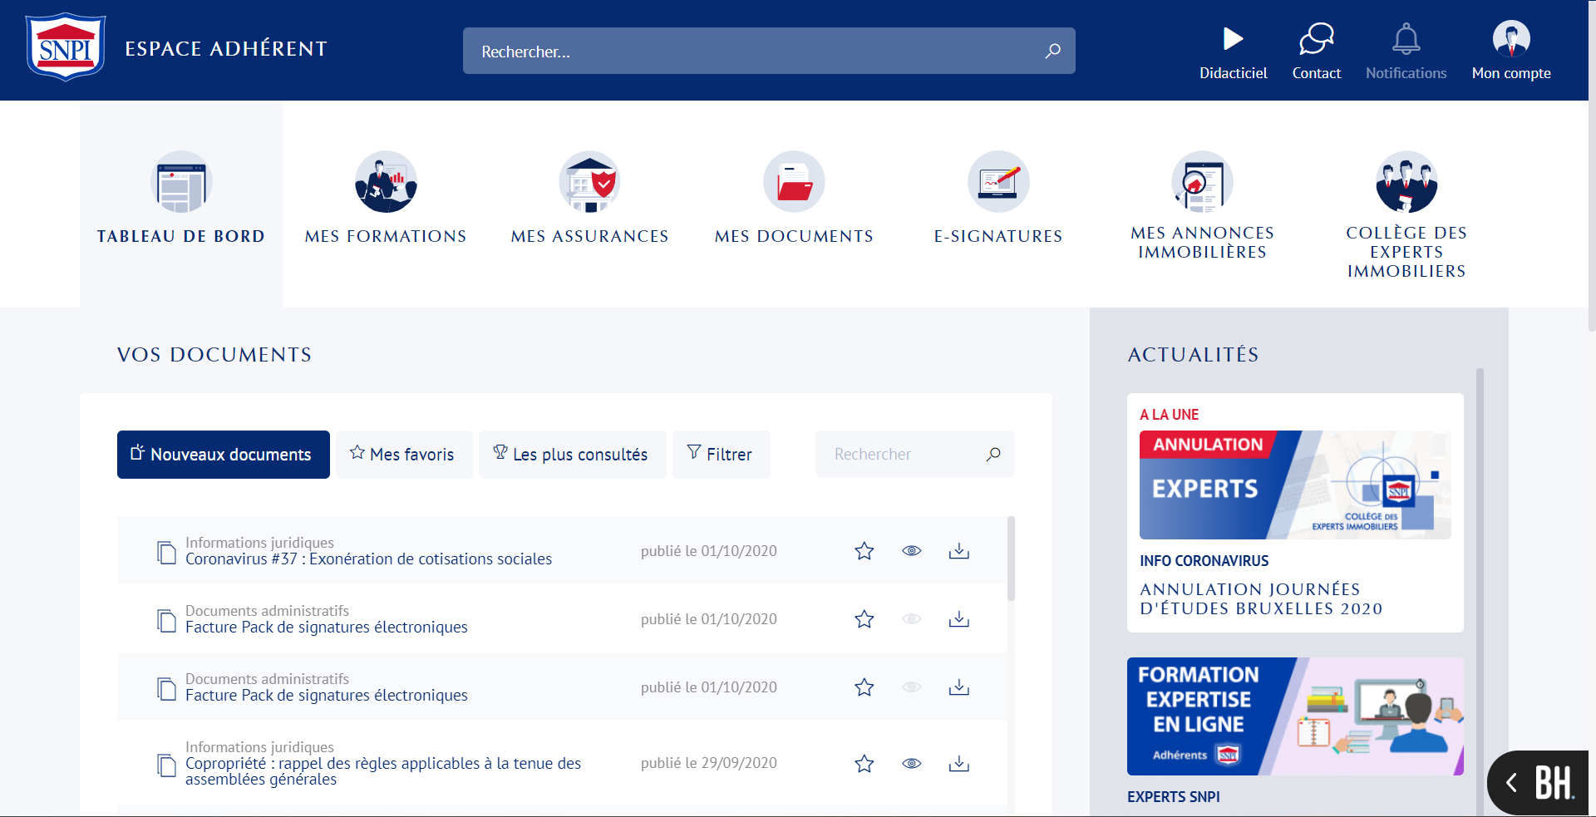
Task: Open the Annulation Experts banner image
Action: coord(1295,485)
